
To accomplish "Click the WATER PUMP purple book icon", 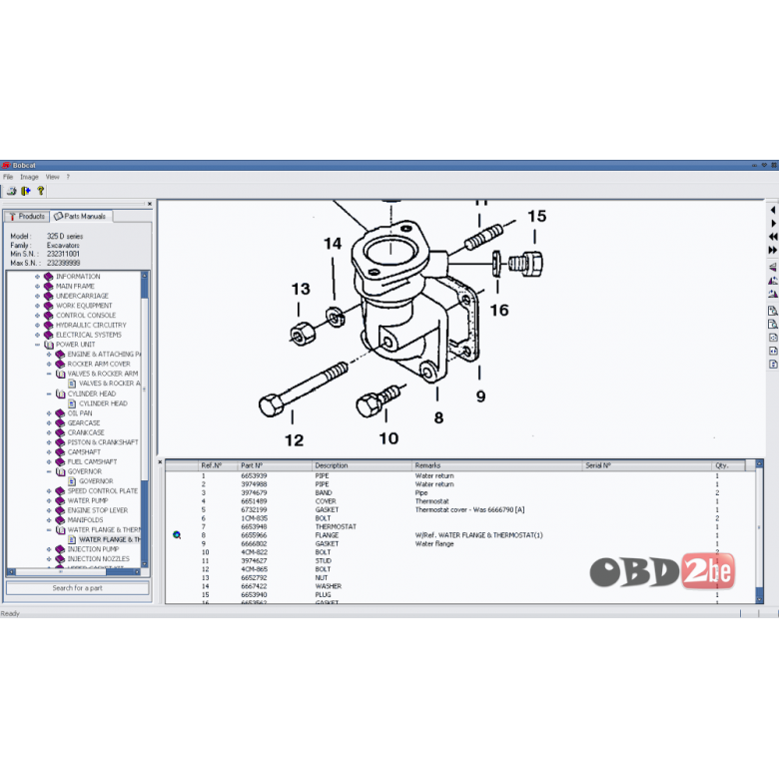I will click(60, 500).
